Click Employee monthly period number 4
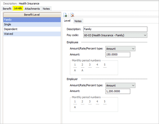Screen dimensions: 159x124 click(97, 65)
